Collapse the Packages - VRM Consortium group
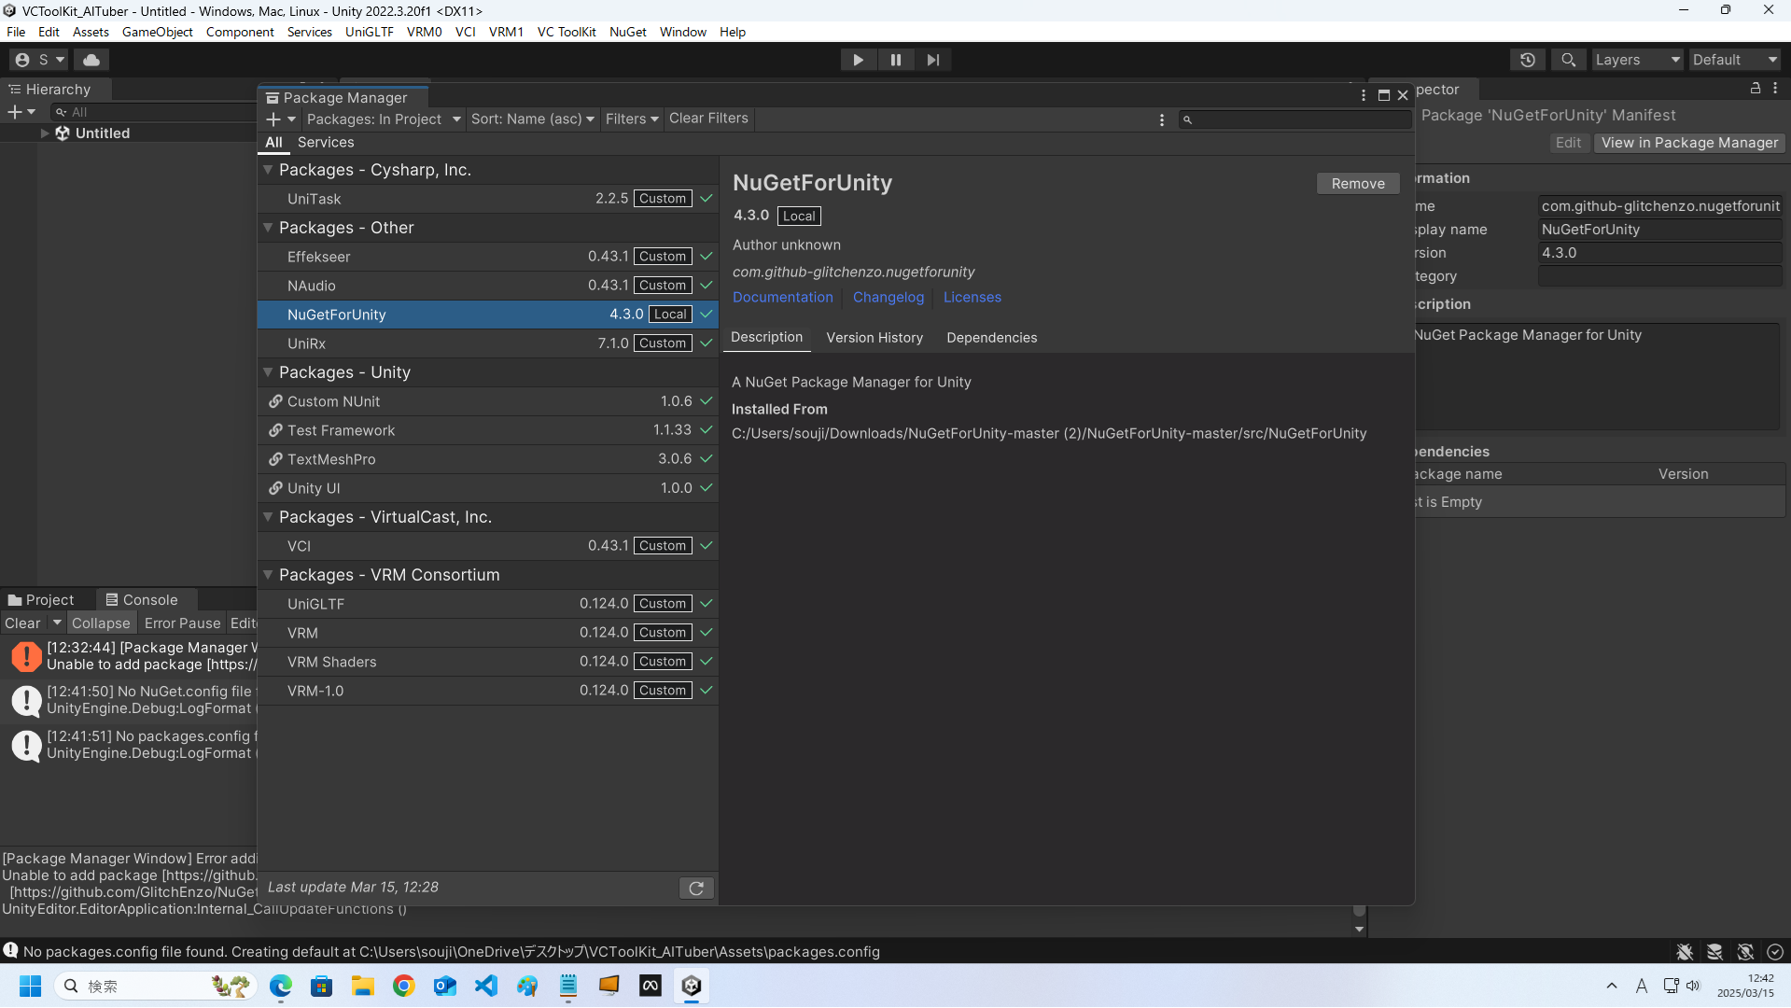This screenshot has height=1008, width=1791. pyautogui.click(x=268, y=575)
